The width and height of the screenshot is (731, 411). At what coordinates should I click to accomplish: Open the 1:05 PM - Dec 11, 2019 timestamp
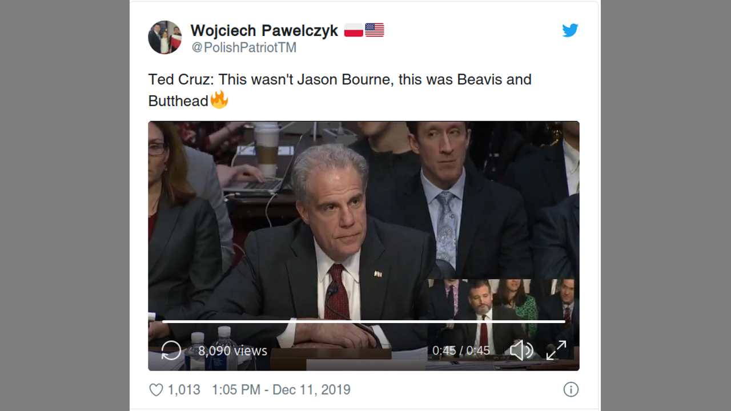click(281, 390)
